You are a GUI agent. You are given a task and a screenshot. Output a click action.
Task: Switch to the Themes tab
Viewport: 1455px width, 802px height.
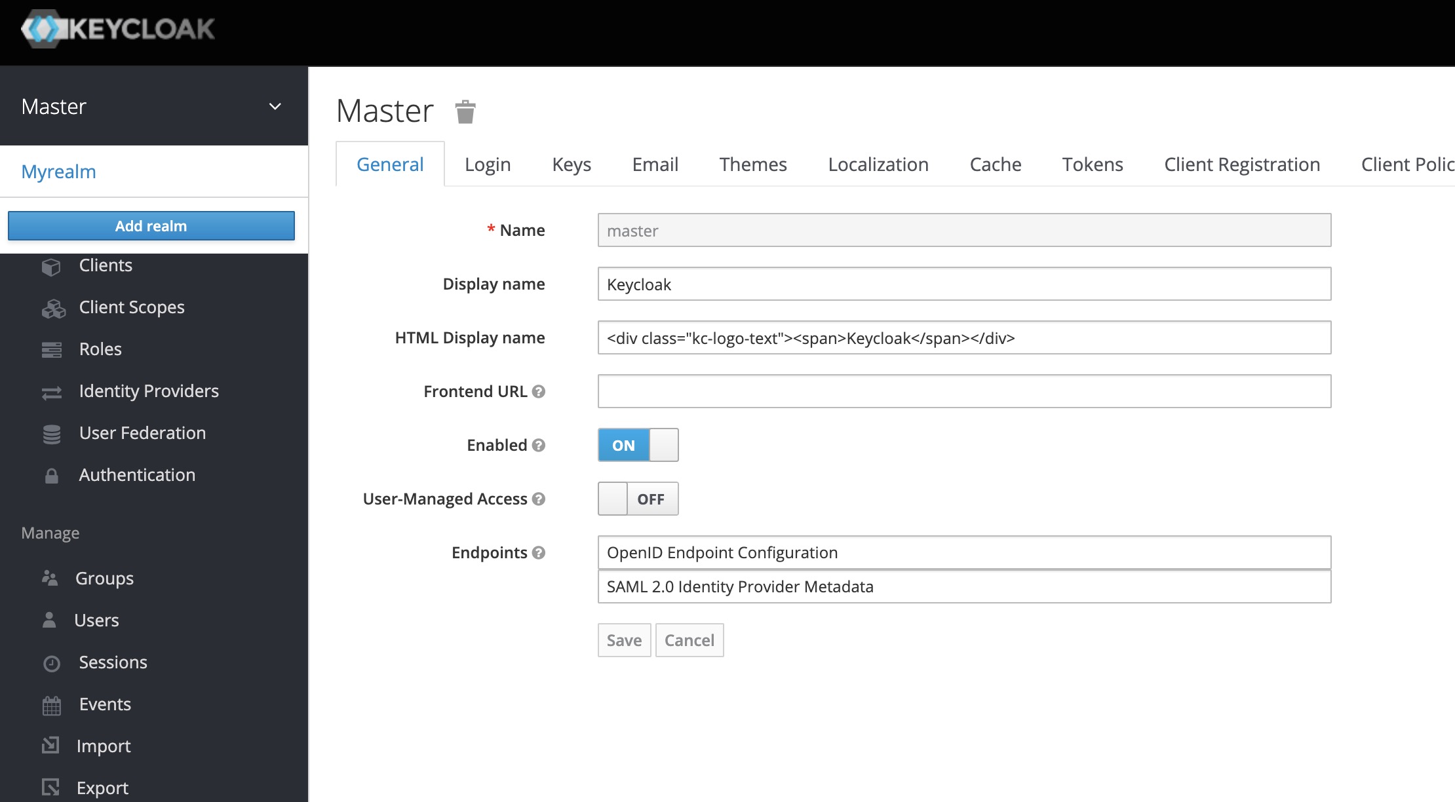click(752, 164)
